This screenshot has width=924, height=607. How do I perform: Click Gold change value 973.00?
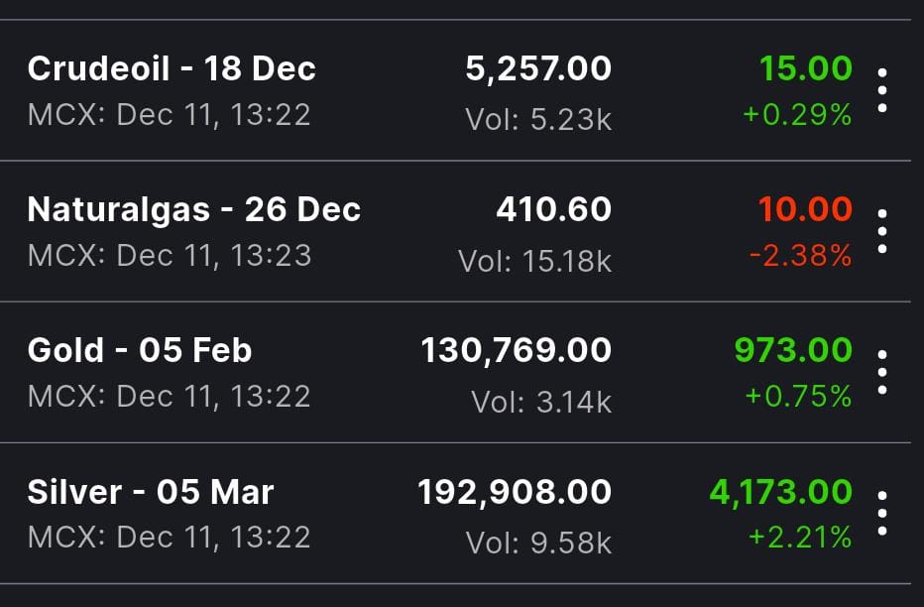793,350
